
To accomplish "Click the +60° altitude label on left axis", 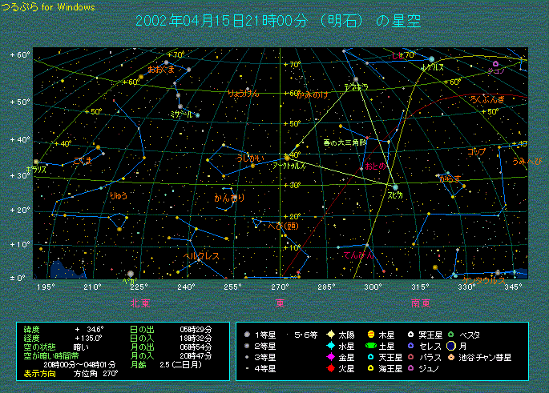I will (x=19, y=55).
